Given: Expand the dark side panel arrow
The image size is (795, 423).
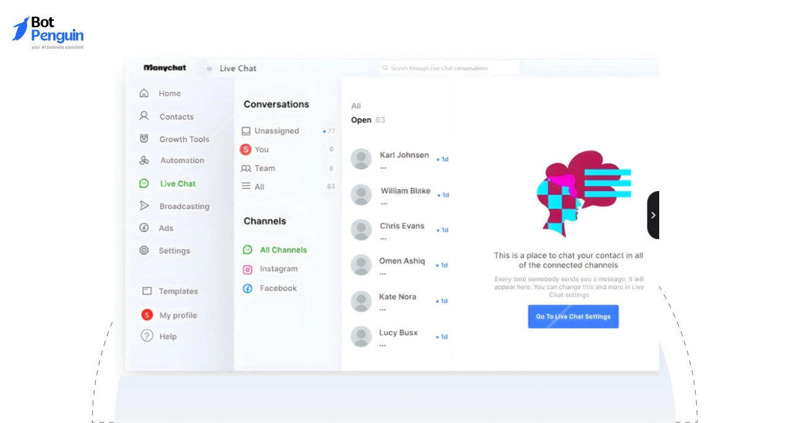Looking at the screenshot, I should click(x=653, y=215).
